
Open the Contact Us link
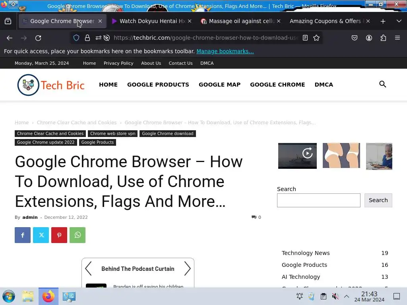[x=181, y=63]
